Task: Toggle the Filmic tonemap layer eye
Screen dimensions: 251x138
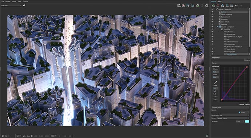Action: click(x=212, y=14)
